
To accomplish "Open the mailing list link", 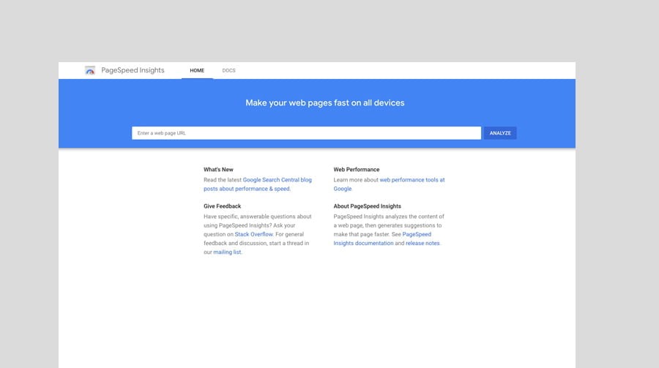I will pyautogui.click(x=227, y=252).
